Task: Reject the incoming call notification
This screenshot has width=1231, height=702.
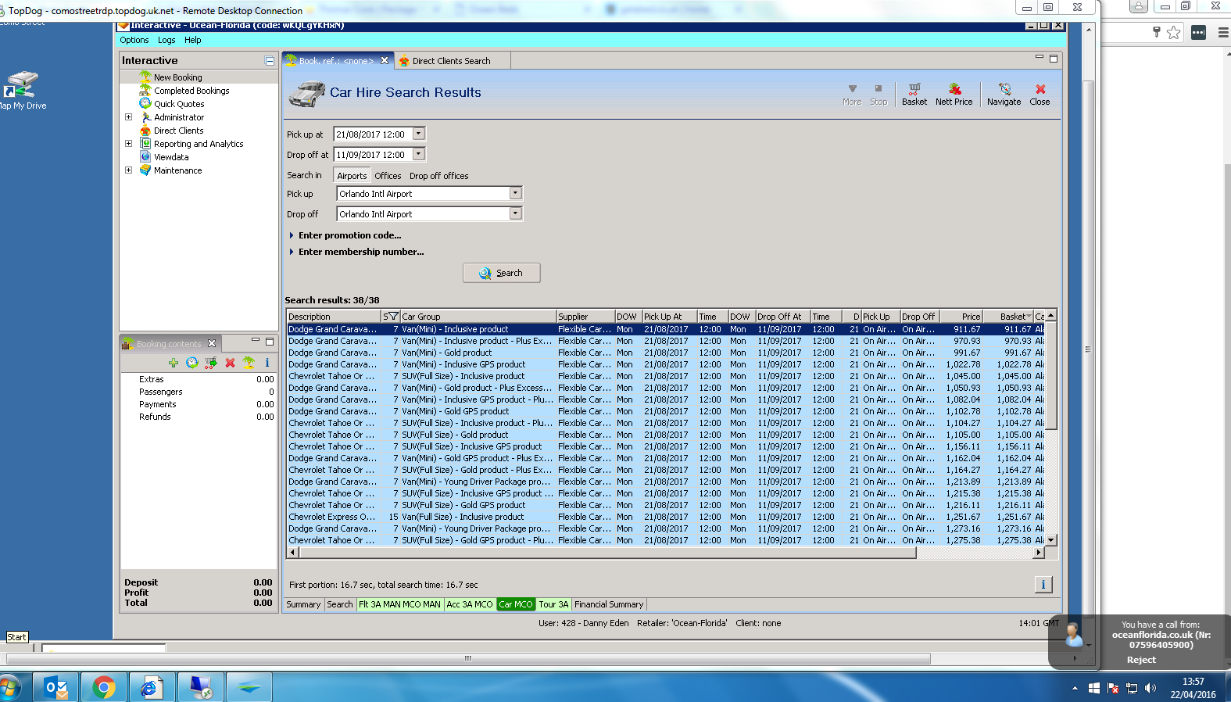Action: pos(1140,660)
